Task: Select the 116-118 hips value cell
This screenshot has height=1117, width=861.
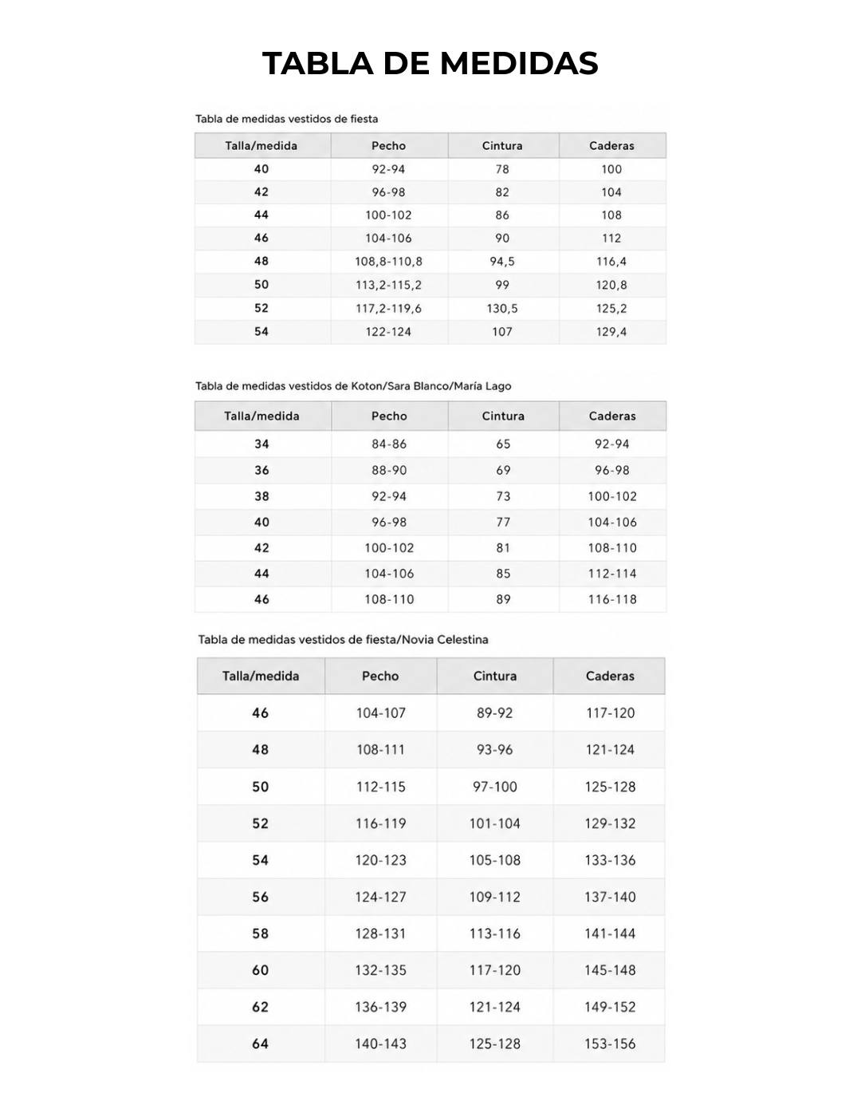Action: point(612,599)
